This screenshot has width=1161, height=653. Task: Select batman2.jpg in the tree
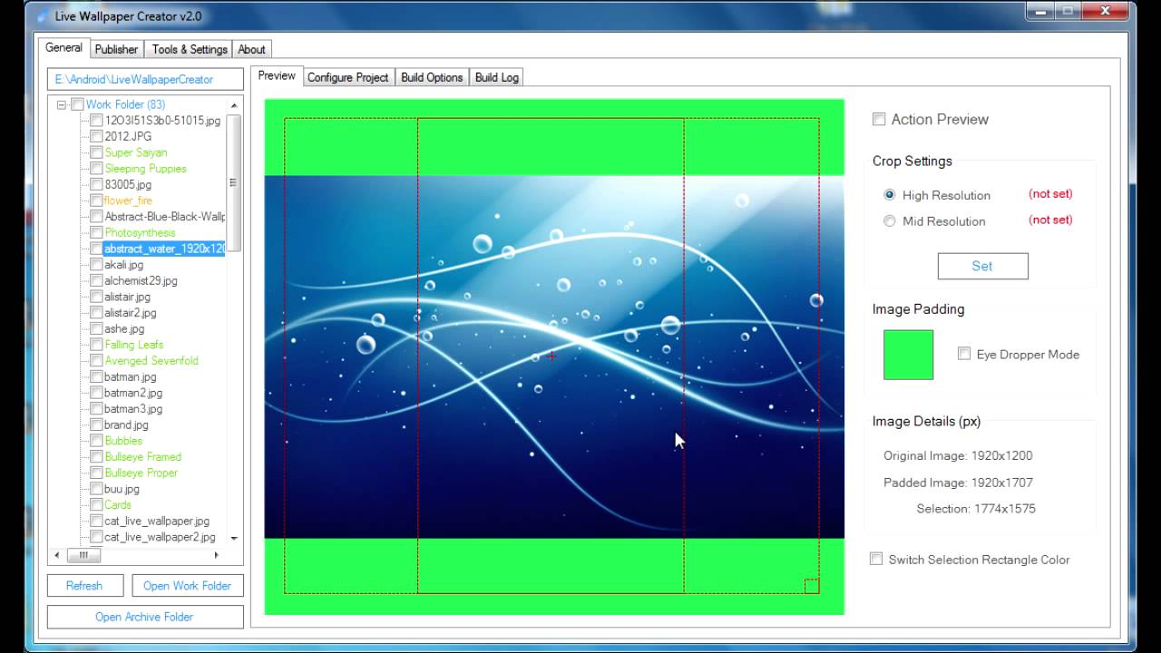pyautogui.click(x=133, y=393)
